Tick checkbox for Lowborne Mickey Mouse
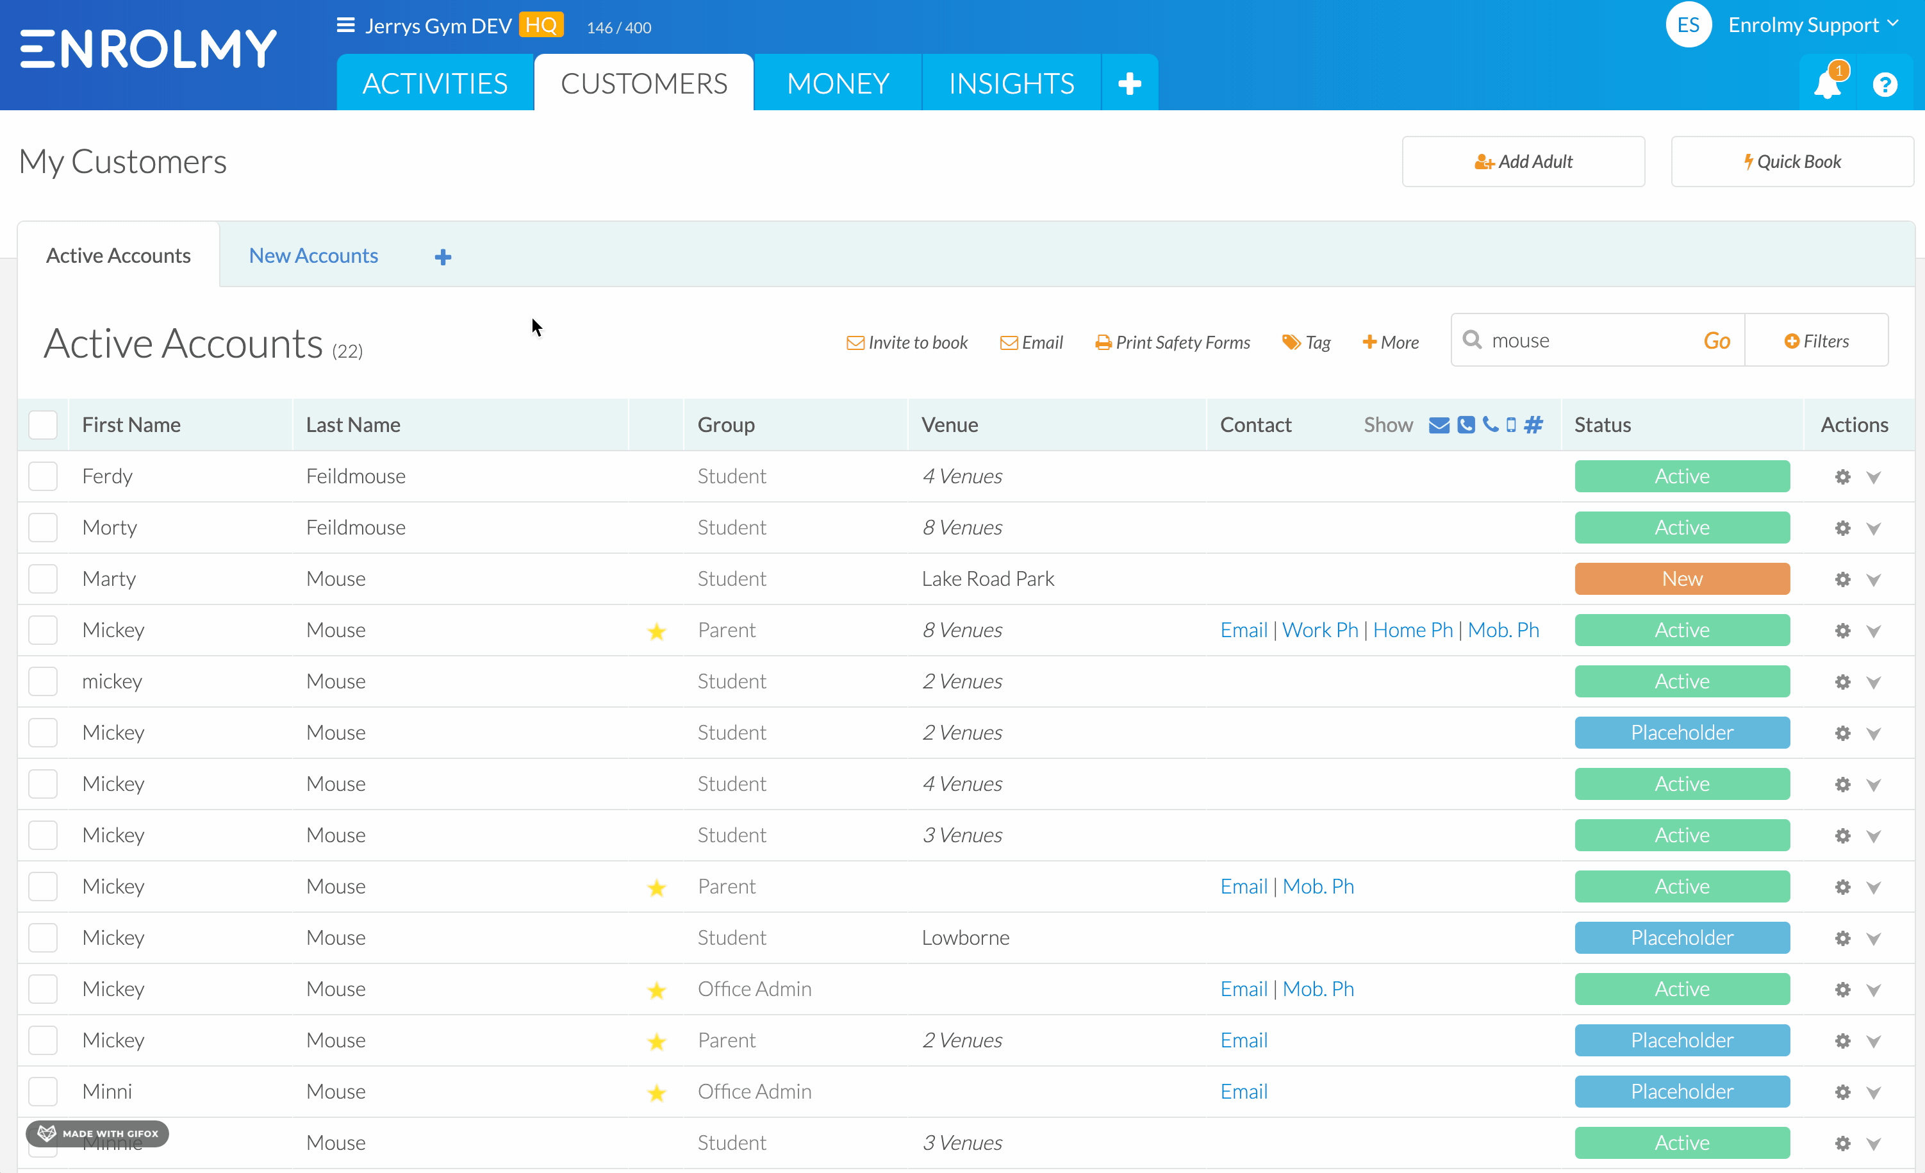The width and height of the screenshot is (1925, 1173). (43, 938)
